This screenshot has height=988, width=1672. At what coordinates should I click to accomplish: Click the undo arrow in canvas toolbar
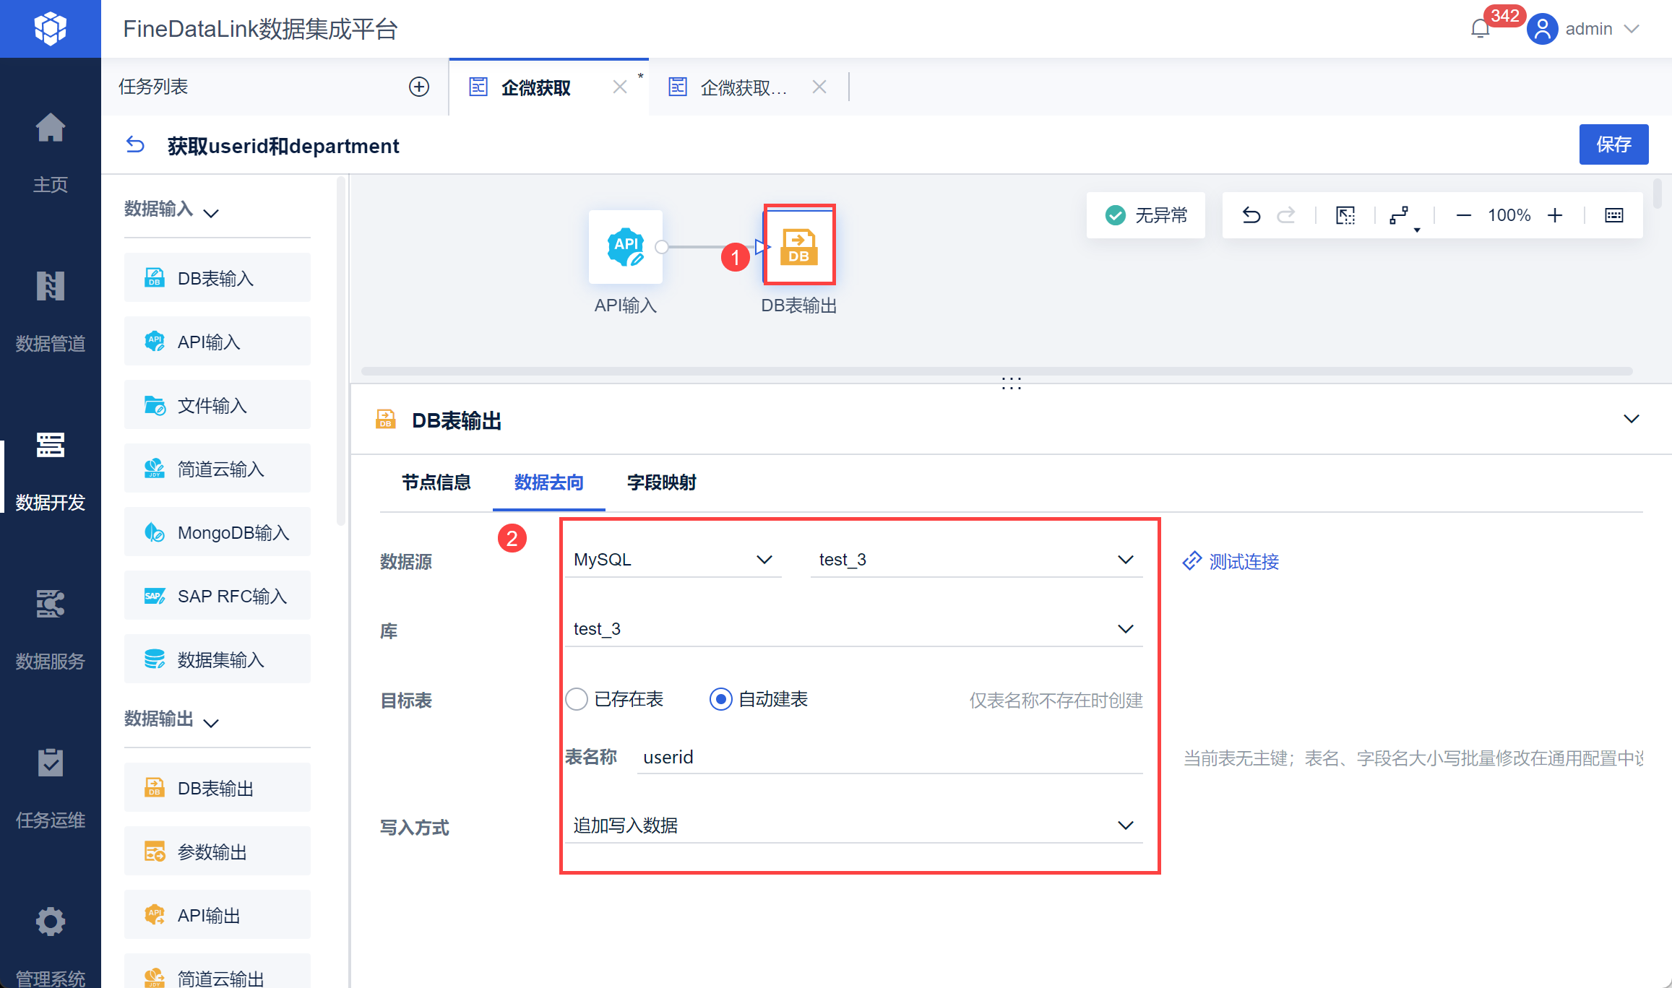tap(1251, 215)
